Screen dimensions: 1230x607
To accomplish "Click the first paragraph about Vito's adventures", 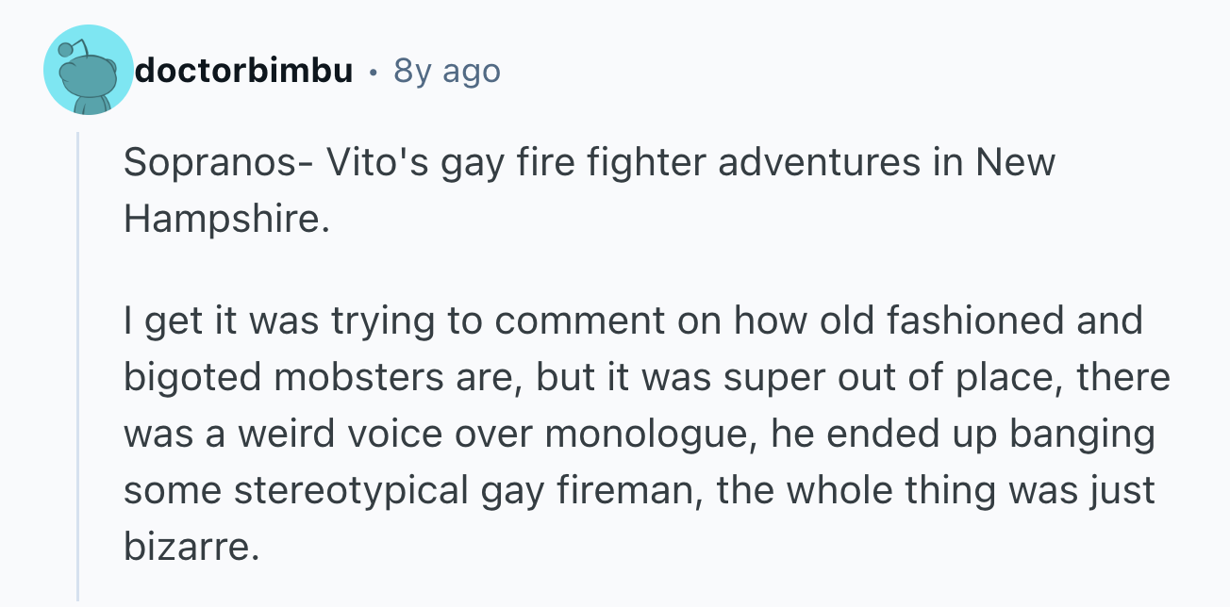I will point(590,189).
